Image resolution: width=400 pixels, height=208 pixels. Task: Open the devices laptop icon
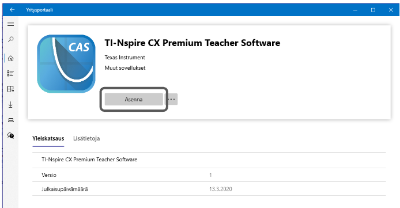pos(11,120)
